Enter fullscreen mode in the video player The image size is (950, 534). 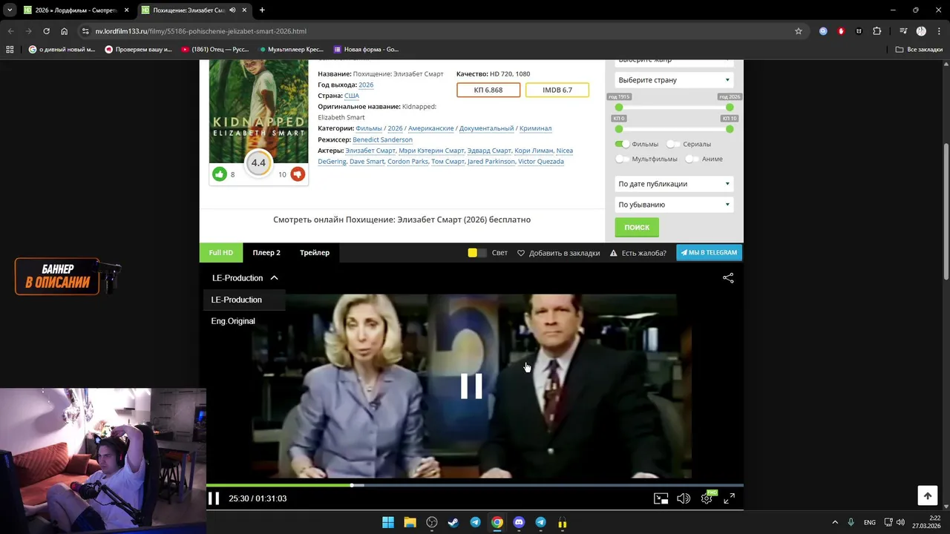(x=730, y=498)
